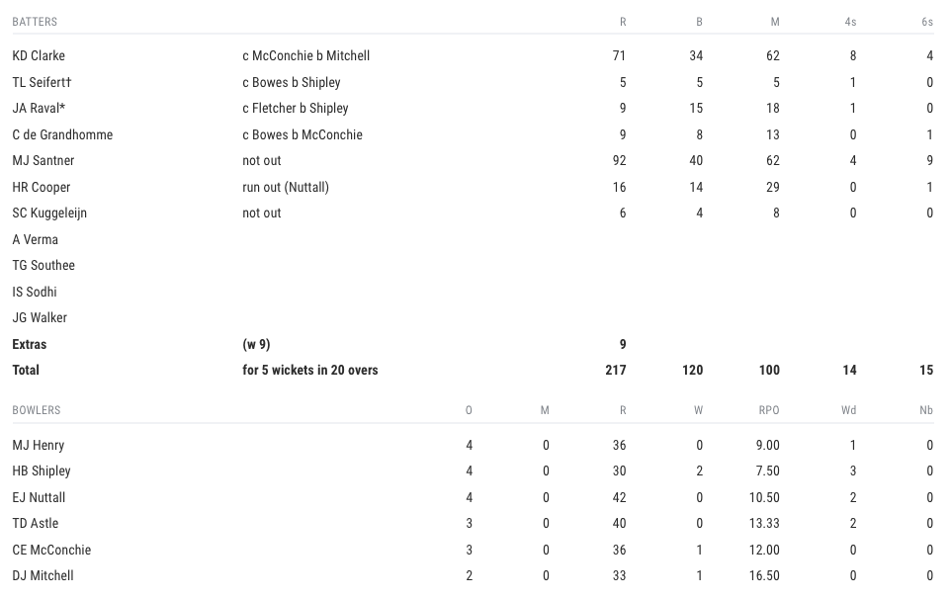
Task: Open TG Southee's player profile
Action: (43, 266)
